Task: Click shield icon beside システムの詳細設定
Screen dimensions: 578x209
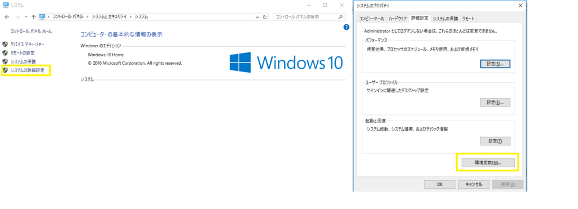Action: coord(5,70)
